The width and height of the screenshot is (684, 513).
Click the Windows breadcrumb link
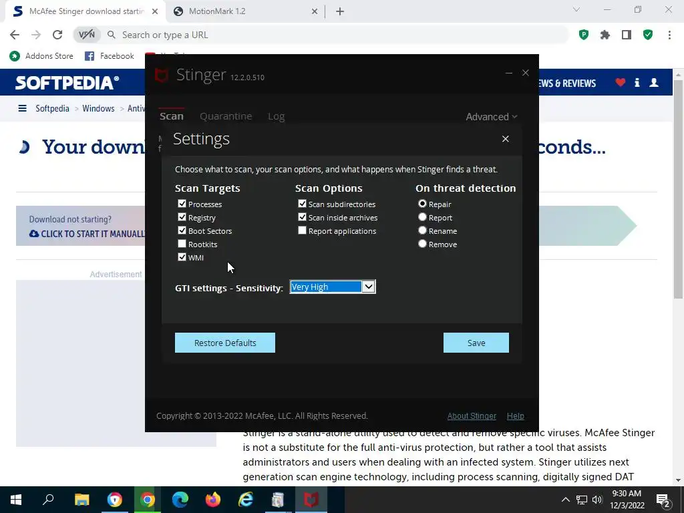click(98, 108)
